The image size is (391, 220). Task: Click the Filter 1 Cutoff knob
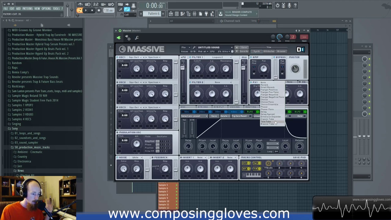click(197, 69)
